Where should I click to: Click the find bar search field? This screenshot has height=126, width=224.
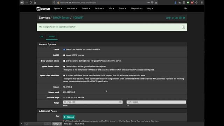[34, 124]
